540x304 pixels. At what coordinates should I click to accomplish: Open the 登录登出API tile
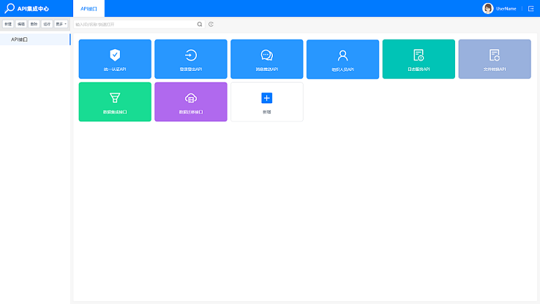click(x=191, y=58)
